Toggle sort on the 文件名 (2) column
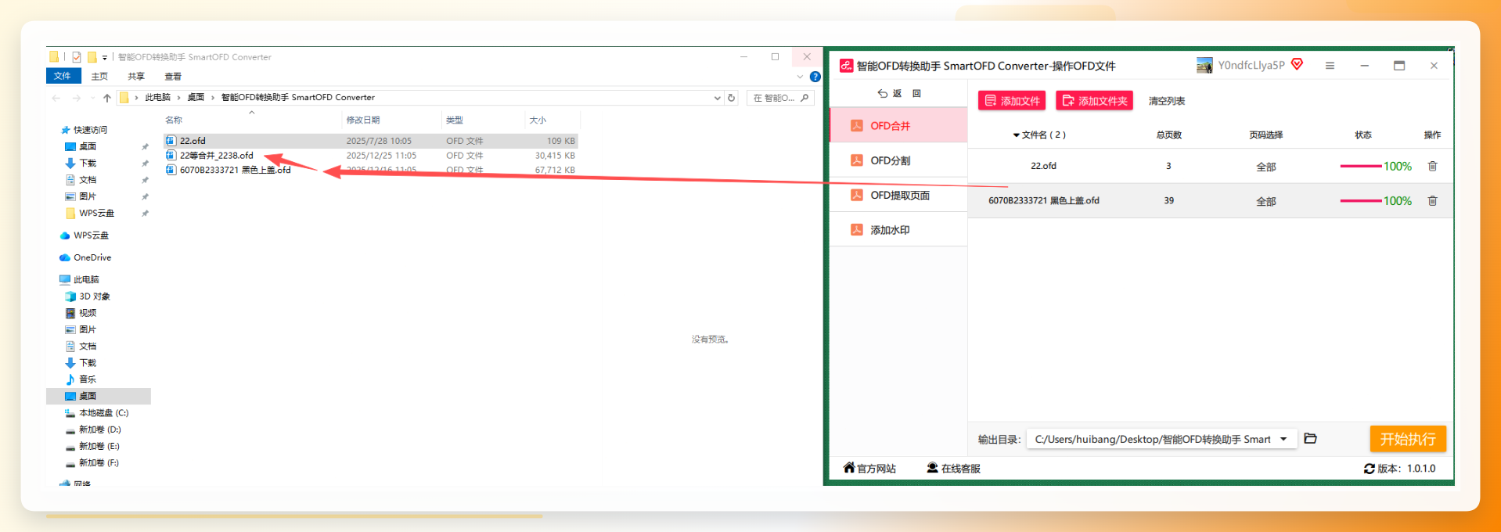Viewport: 1501px width, 532px height. tap(1039, 135)
